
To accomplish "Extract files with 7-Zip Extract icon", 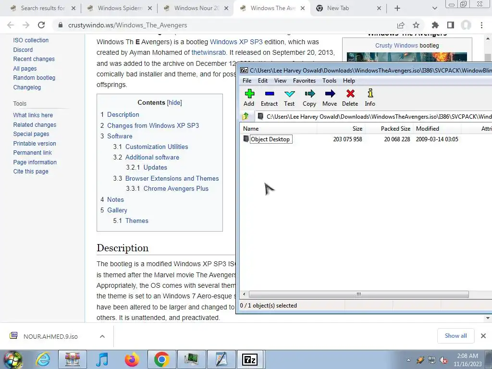I will point(269,98).
